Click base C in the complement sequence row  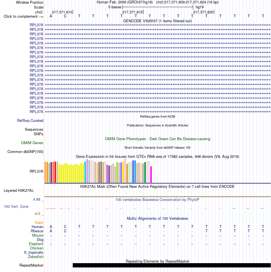click(x=65, y=16)
